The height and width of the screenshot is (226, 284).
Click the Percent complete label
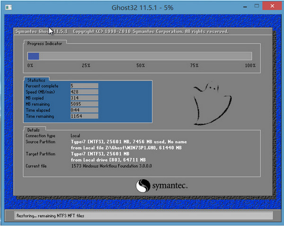[x=42, y=86]
